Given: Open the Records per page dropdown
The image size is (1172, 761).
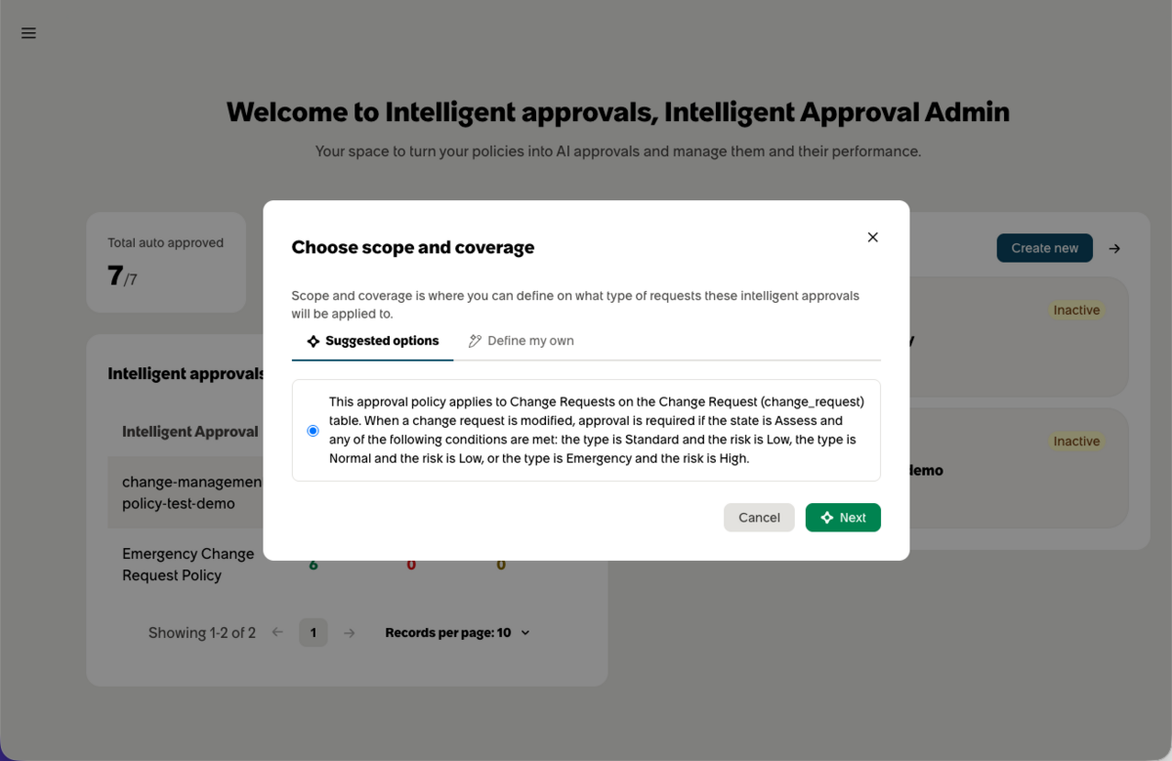Looking at the screenshot, I should pyautogui.click(x=458, y=633).
